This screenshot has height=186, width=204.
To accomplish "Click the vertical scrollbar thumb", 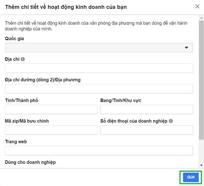I will coord(201,80).
